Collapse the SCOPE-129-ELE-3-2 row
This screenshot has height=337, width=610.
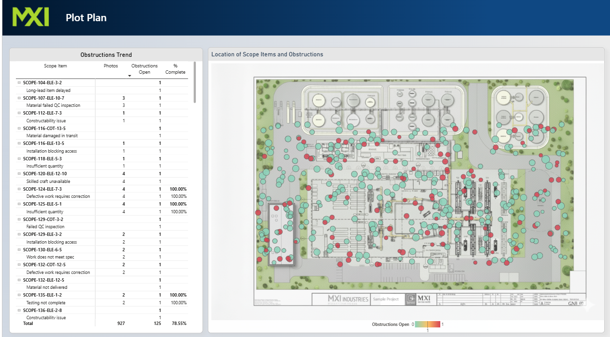tap(19, 234)
